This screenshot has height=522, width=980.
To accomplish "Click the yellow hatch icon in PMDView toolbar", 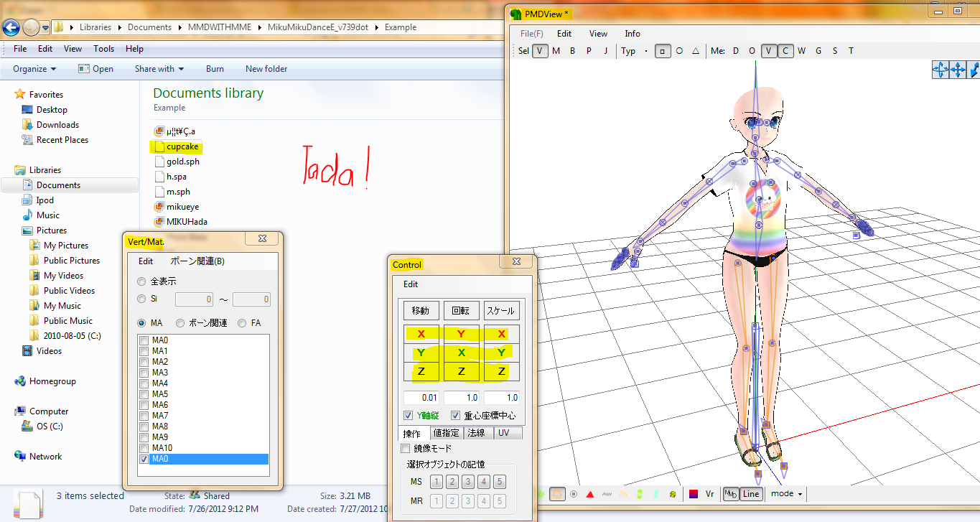I will click(623, 494).
